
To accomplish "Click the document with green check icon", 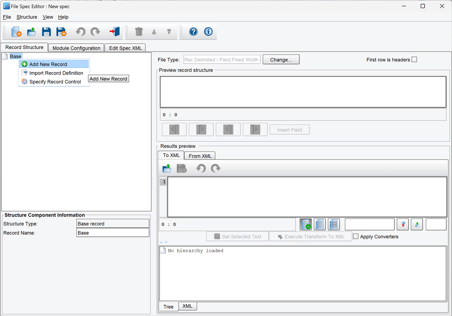I will [x=306, y=224].
